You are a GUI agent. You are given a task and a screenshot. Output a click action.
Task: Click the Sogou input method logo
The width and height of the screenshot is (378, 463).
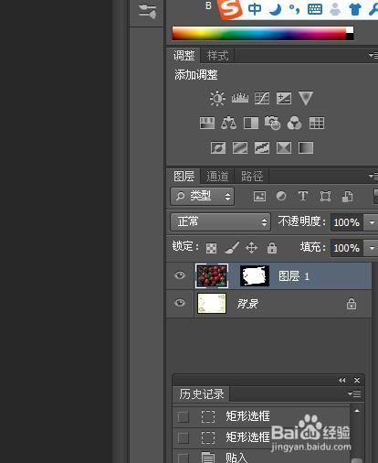(x=230, y=9)
